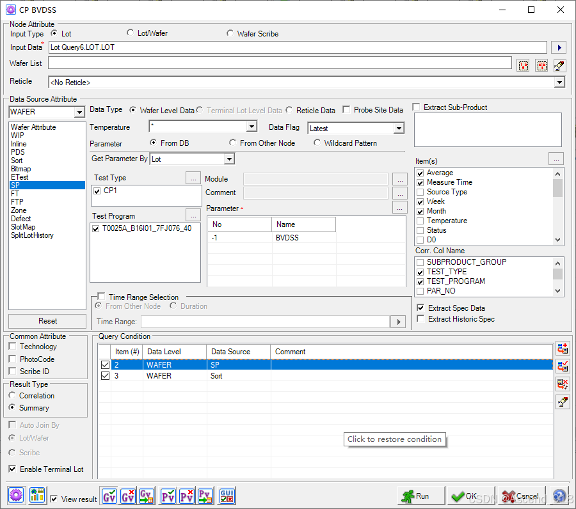Click the Wafer List input field
The height and width of the screenshot is (509, 576).
(x=280, y=63)
